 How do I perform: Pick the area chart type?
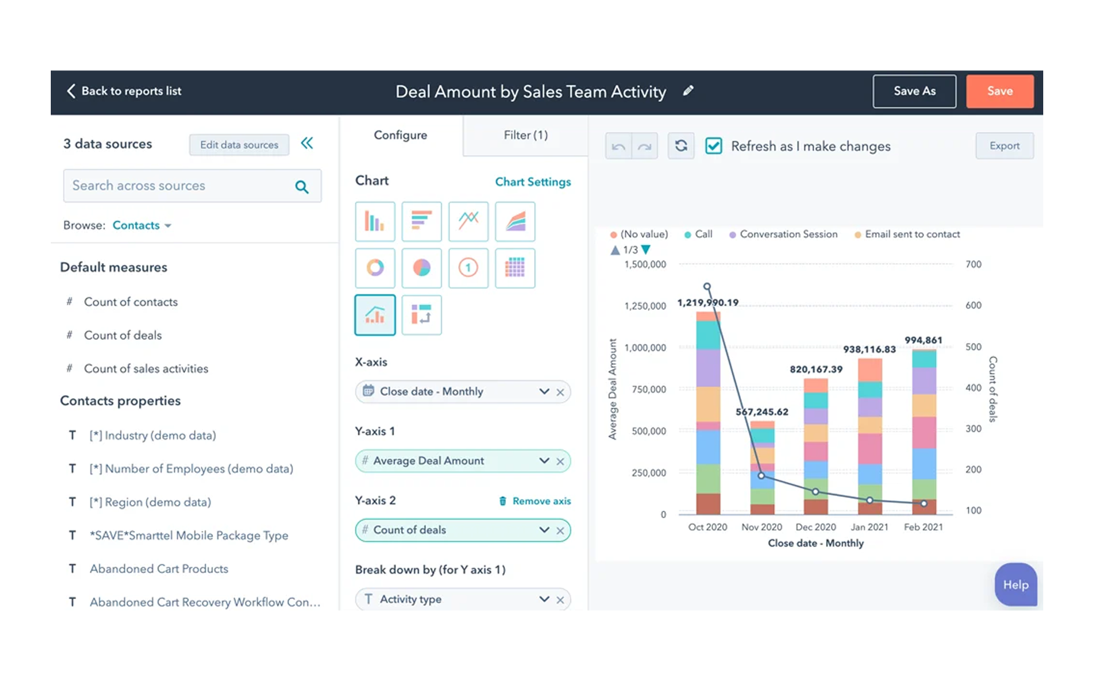(x=515, y=221)
